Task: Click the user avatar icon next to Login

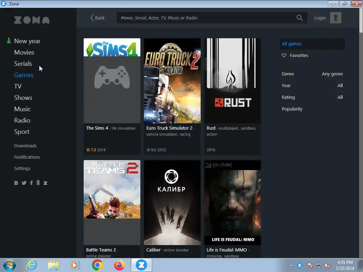Action: pyautogui.click(x=335, y=18)
